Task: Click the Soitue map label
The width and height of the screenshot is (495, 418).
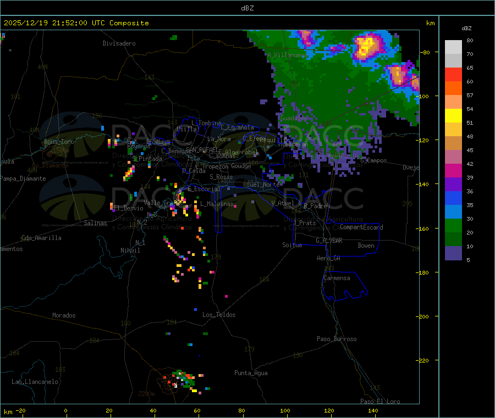Action: [292, 245]
